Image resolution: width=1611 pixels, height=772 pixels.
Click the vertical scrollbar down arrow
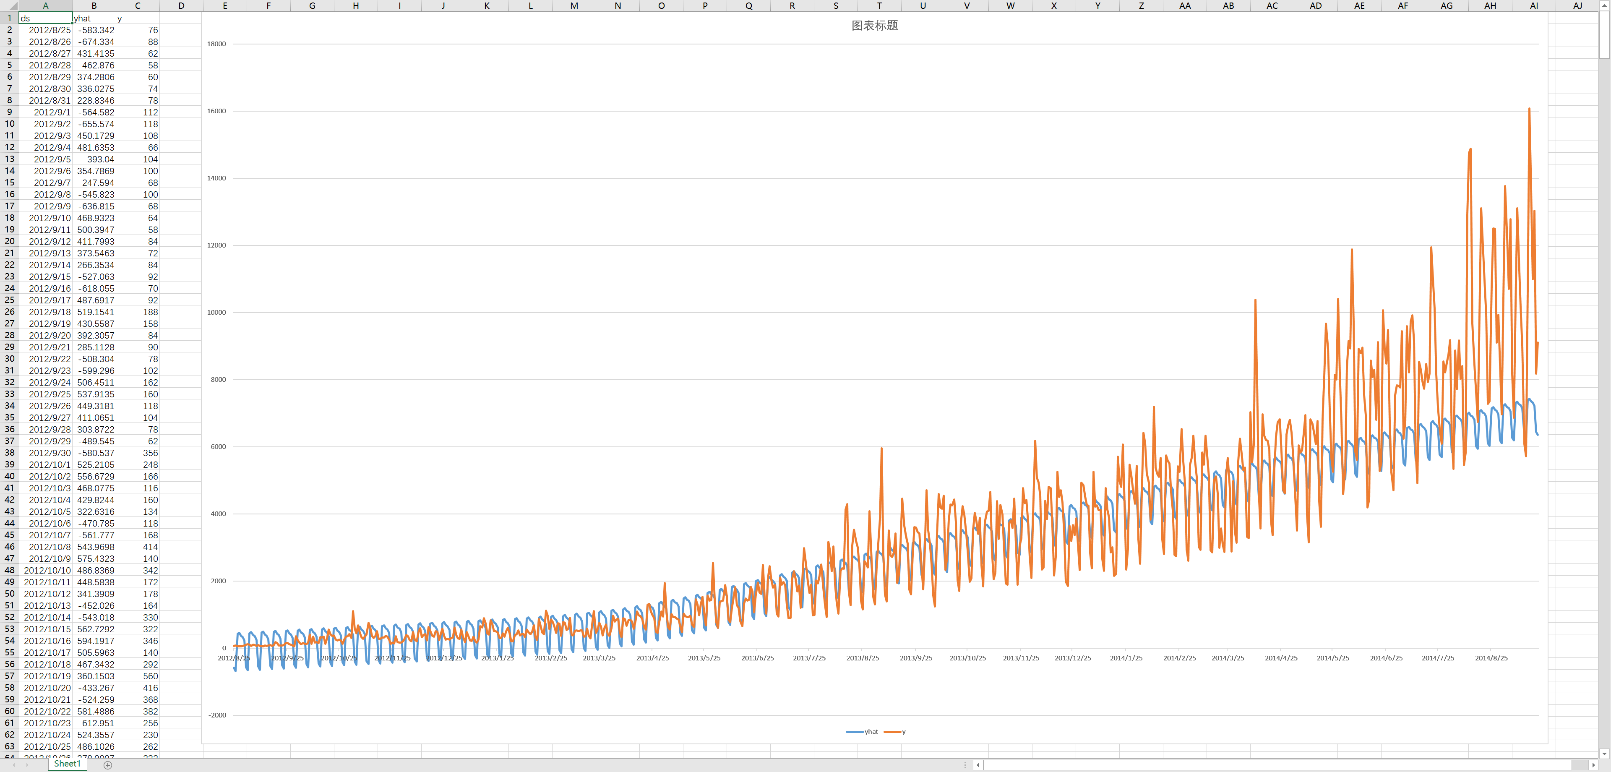1605,754
